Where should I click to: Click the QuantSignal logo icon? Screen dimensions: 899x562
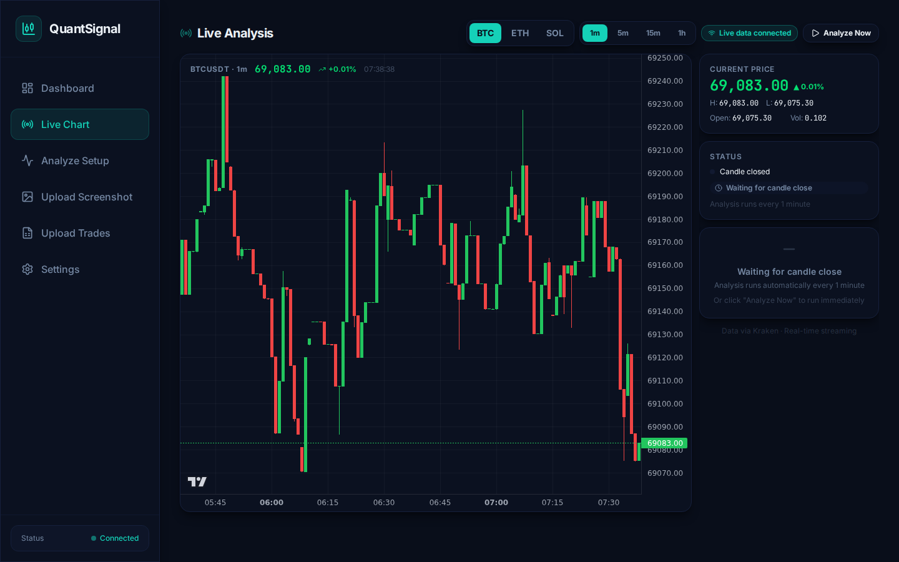tap(29, 29)
